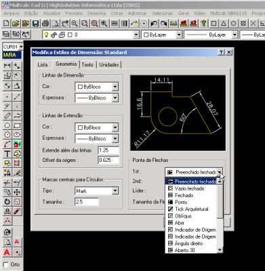Click the arrowhead list scroll down arrow
265x271 pixels.
pos(220,250)
